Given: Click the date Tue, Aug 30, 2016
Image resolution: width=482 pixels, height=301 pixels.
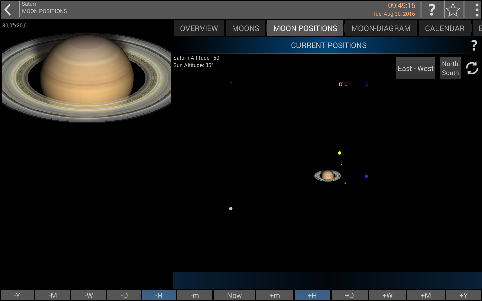Looking at the screenshot, I should (x=394, y=14).
